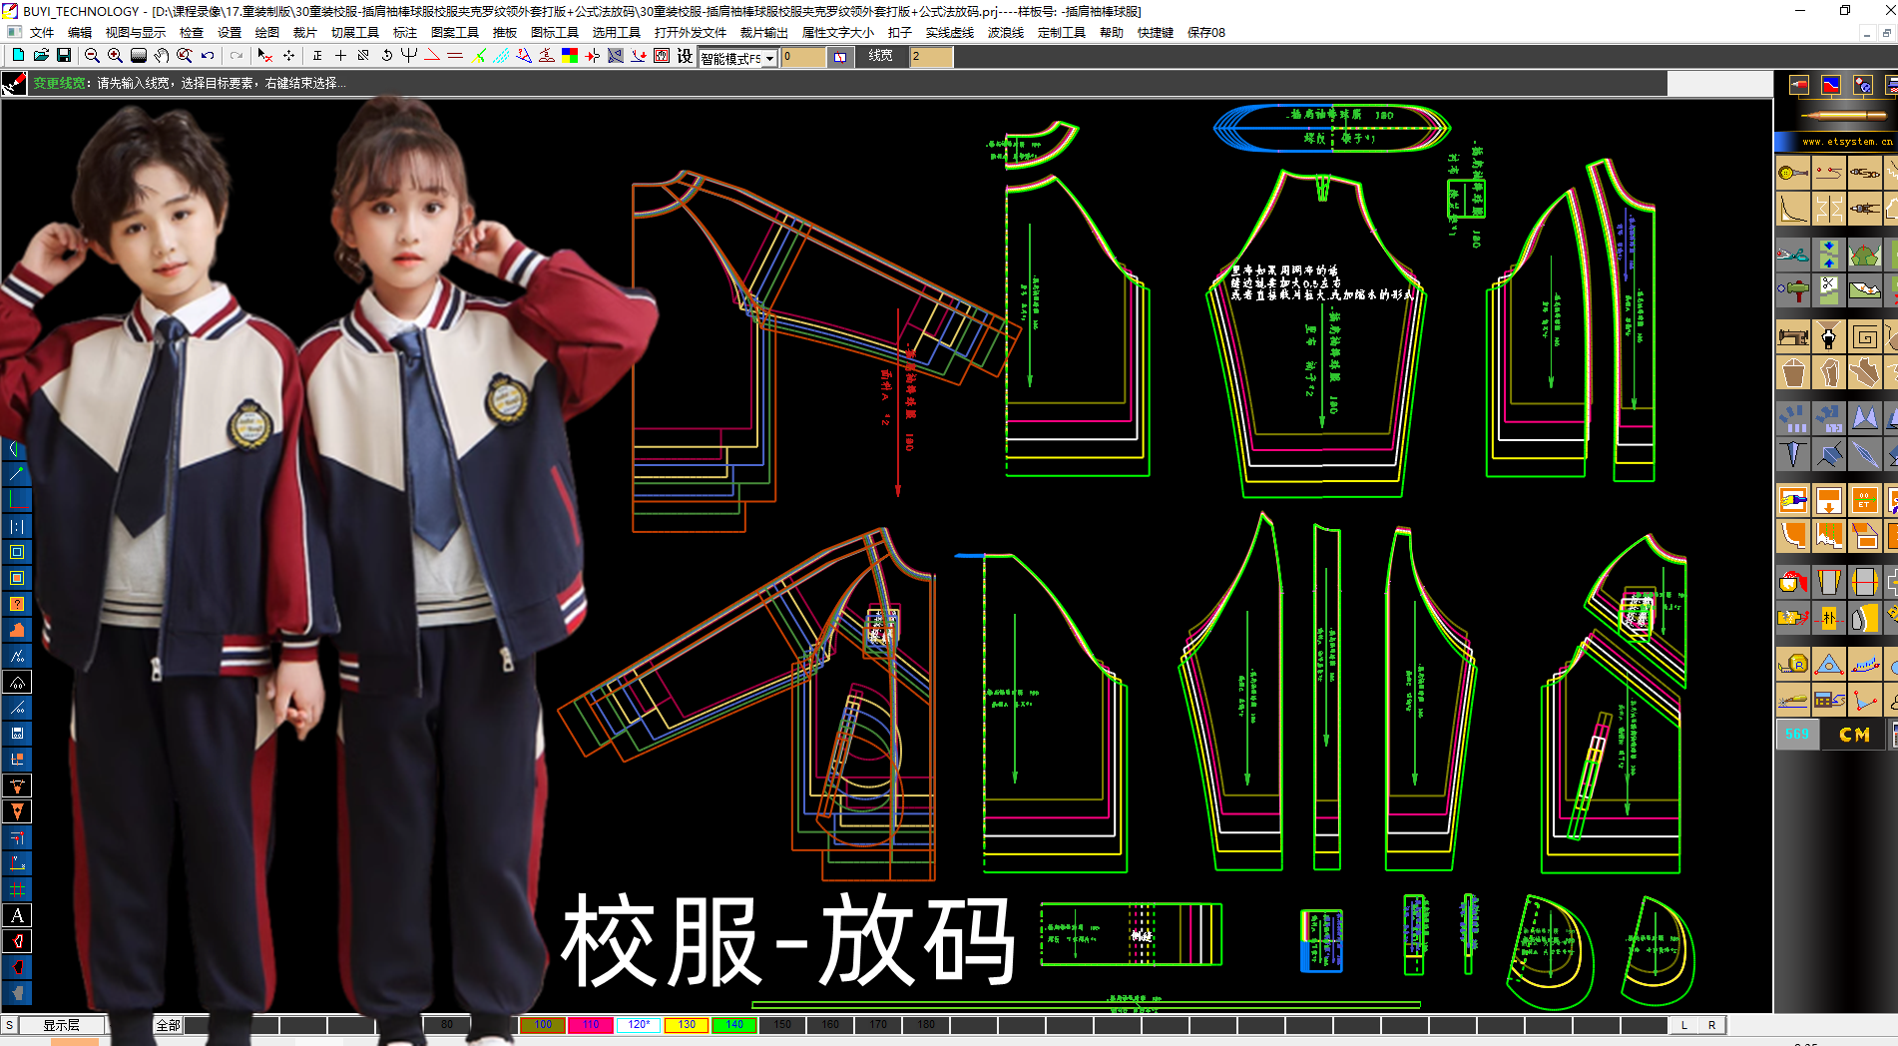Click the green pin line icon

[x=17, y=474]
